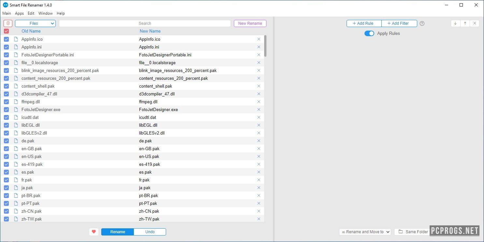Image resolution: width=484 pixels, height=242 pixels.
Task: Remove icudtl.dat row using its X
Action: pos(259,117)
